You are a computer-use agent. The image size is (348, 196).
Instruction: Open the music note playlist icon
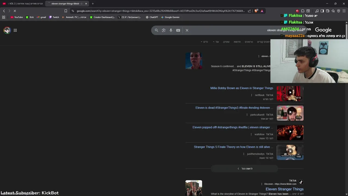click(x=317, y=11)
